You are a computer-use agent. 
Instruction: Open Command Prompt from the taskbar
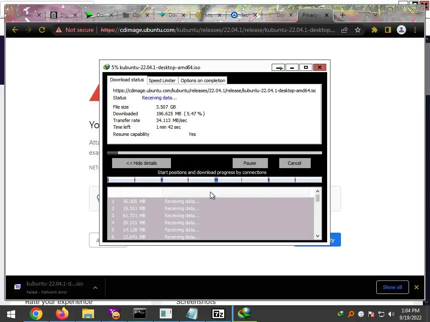click(x=140, y=314)
